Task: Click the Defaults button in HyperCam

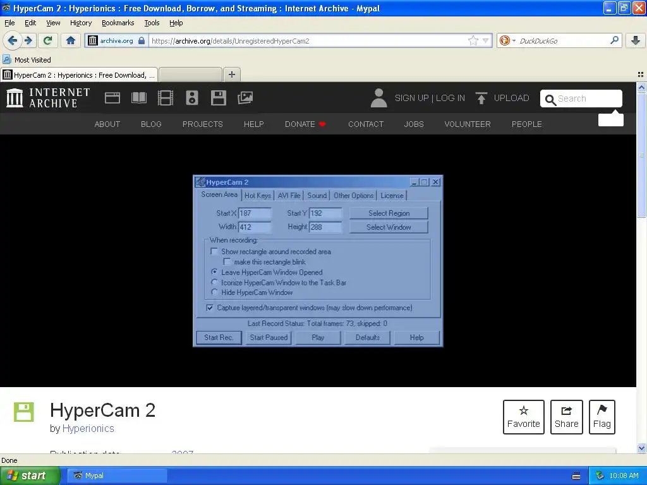Action: click(x=367, y=337)
